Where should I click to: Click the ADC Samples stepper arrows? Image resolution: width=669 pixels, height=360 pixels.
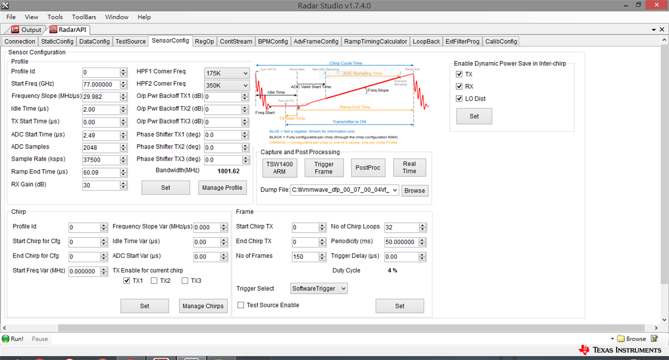click(x=123, y=147)
